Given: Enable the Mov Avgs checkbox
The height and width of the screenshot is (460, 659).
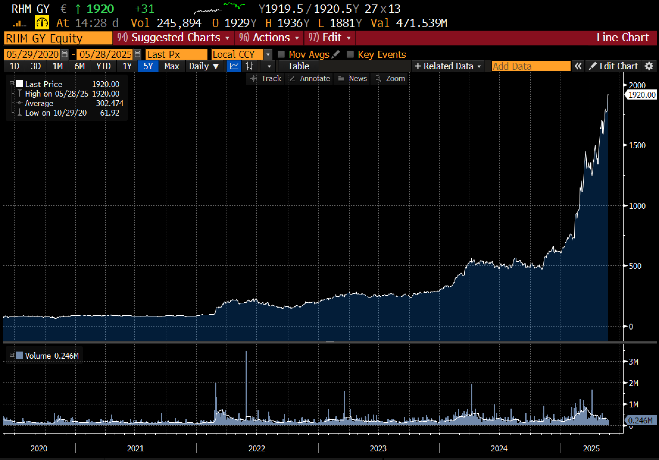Looking at the screenshot, I should click(x=281, y=54).
